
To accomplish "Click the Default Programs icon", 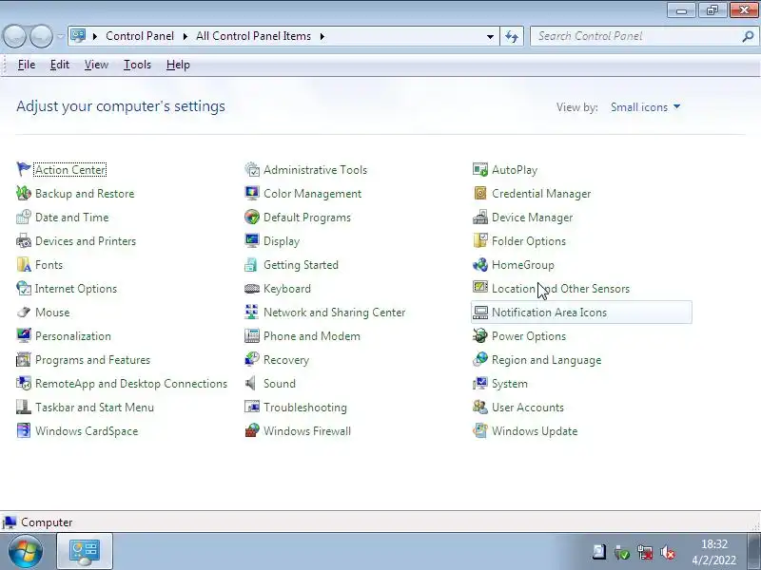I will pos(252,218).
